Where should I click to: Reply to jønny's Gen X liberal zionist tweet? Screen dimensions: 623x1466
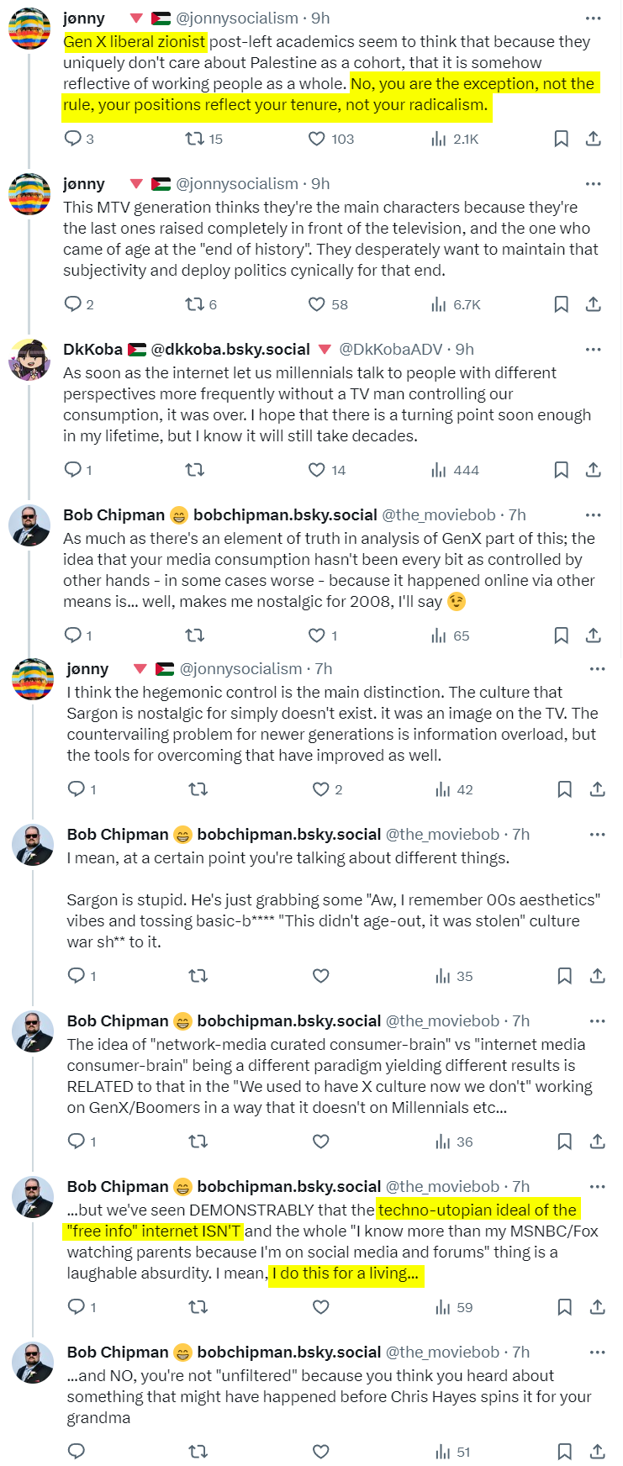[73, 139]
